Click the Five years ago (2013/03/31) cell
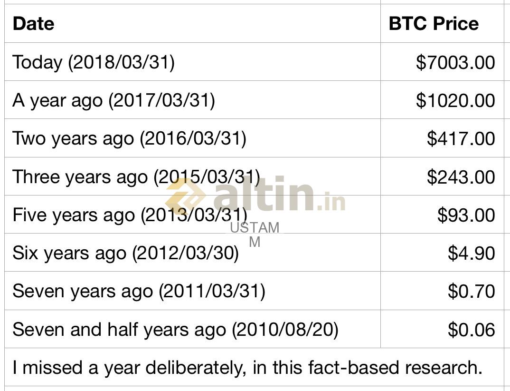 pos(192,215)
